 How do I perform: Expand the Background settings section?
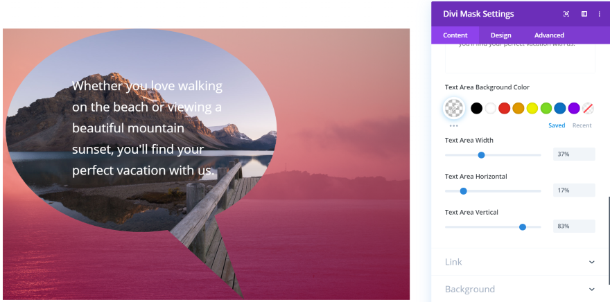[521, 289]
